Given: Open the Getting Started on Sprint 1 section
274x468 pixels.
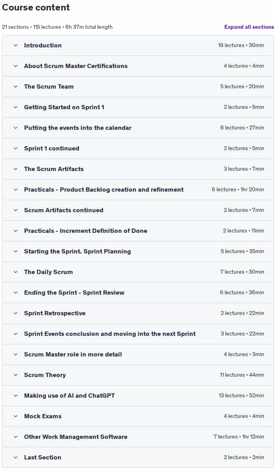Looking at the screenshot, I should point(138,107).
